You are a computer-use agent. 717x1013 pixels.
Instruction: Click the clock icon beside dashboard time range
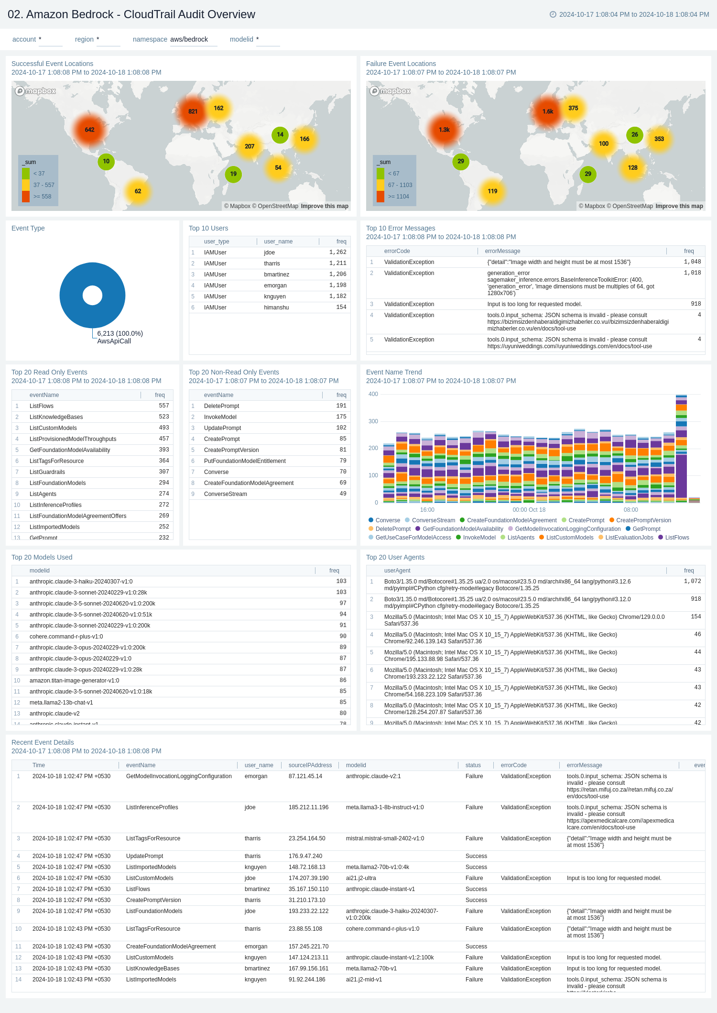point(553,14)
